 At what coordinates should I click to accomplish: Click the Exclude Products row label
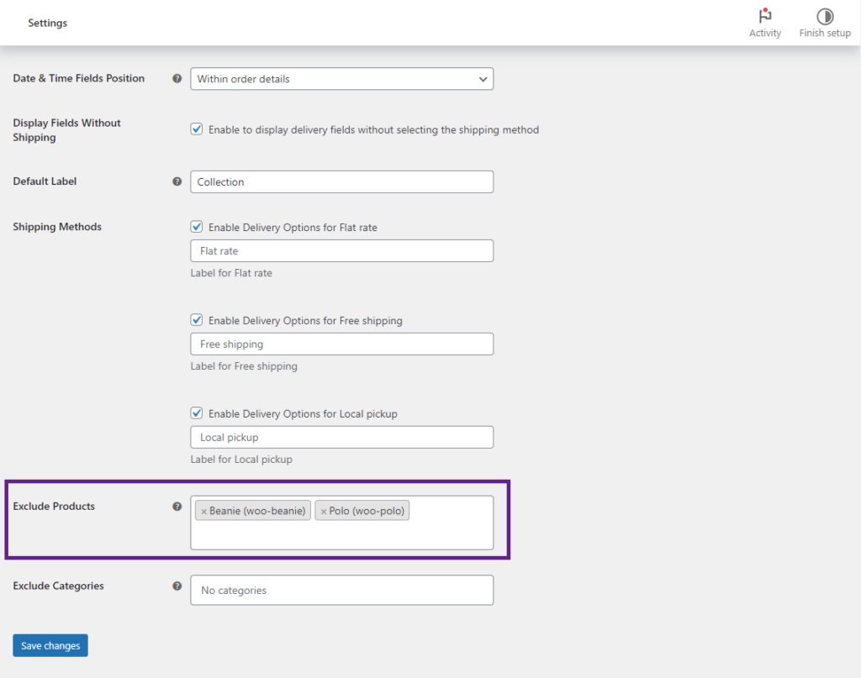click(x=54, y=507)
